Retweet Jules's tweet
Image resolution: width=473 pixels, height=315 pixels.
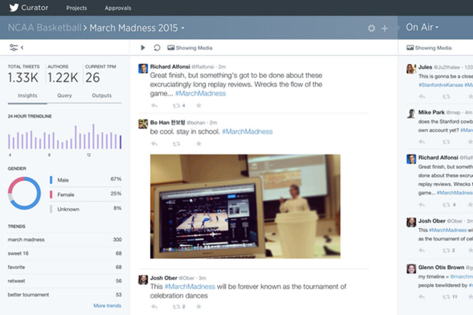click(x=446, y=96)
